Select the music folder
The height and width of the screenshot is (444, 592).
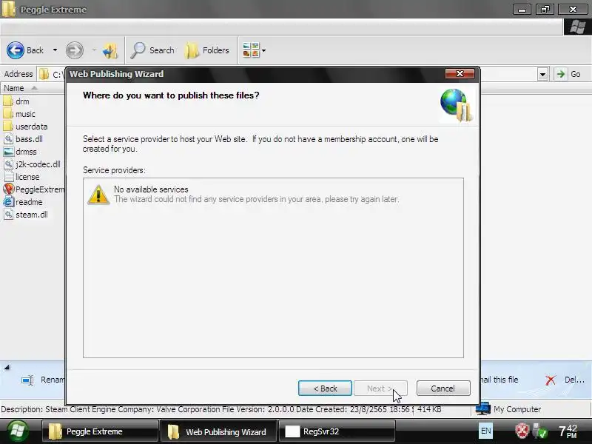[19, 114]
